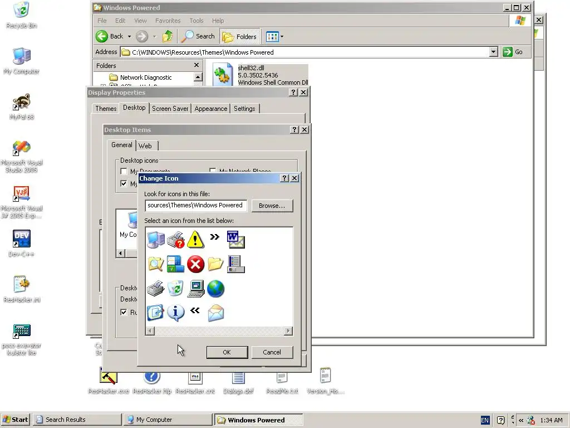
Task: Select the My Computer icon in icon list
Action: tap(156, 240)
